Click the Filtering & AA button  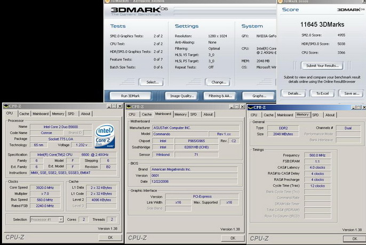[x=220, y=96]
